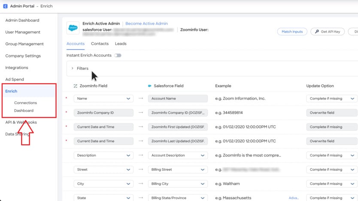This screenshot has height=201, width=358.
Task: Click the Salesforce icon beside Salesforce Field header
Action: (x=149, y=86)
